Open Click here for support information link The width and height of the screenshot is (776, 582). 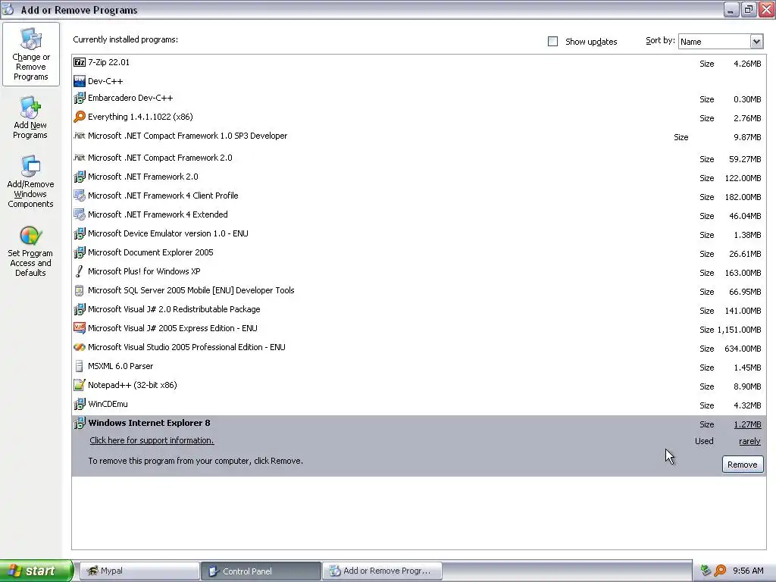[152, 440]
